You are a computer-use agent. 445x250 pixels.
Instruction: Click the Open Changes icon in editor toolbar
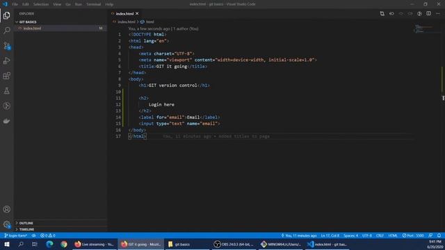point(382,14)
